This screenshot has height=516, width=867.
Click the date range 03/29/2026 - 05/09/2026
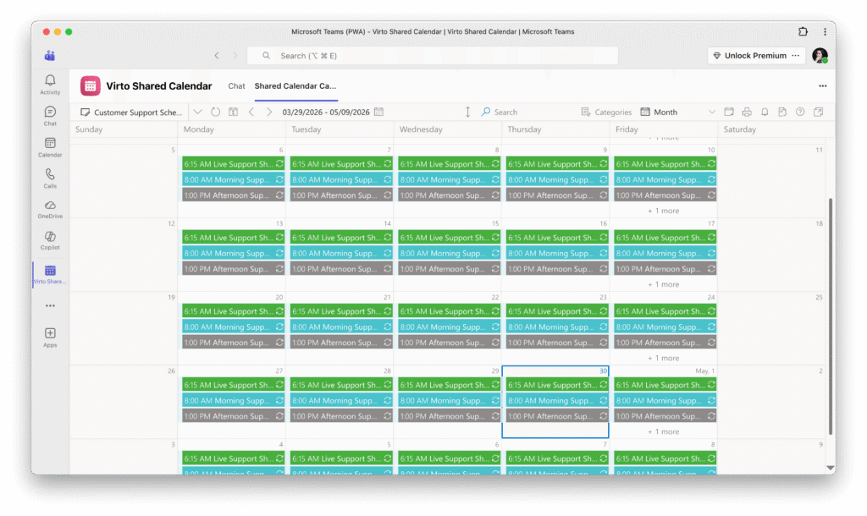tap(326, 112)
